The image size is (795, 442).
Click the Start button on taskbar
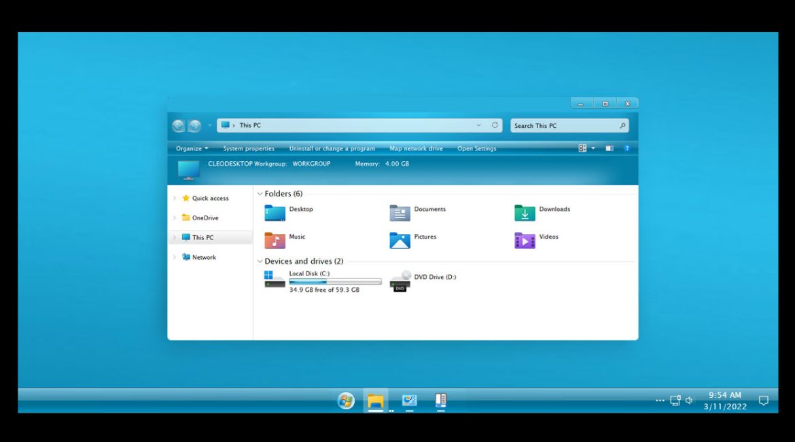click(x=346, y=401)
